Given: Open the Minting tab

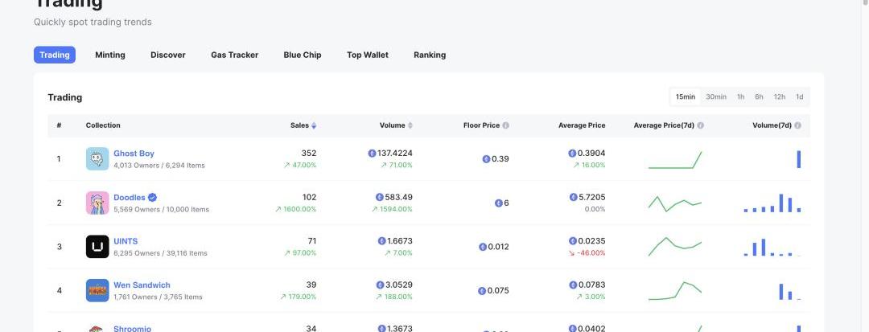Looking at the screenshot, I should (110, 55).
